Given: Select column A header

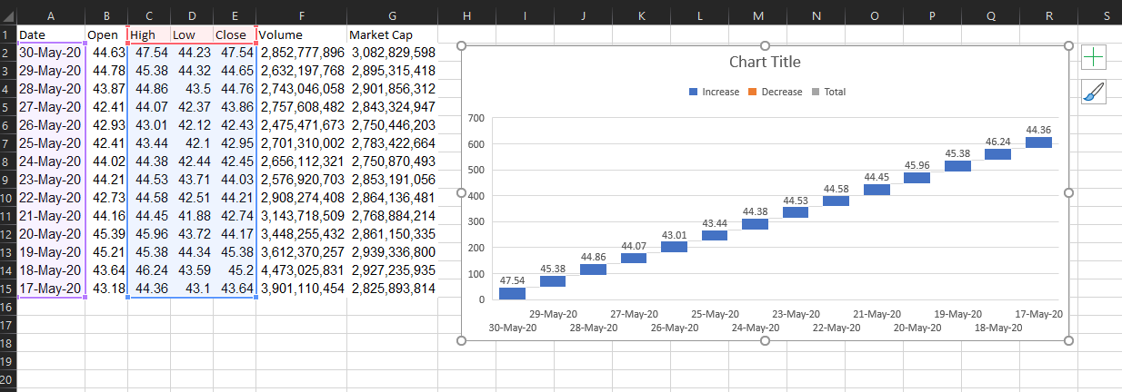Looking at the screenshot, I should 50,15.
